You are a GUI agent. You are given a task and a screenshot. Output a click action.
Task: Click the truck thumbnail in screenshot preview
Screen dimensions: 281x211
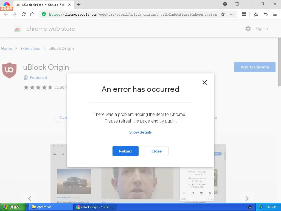coord(74,181)
